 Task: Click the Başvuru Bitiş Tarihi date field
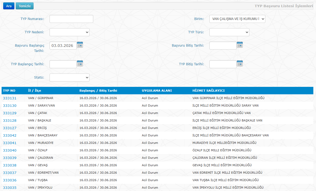pyautogui.click(x=223, y=46)
